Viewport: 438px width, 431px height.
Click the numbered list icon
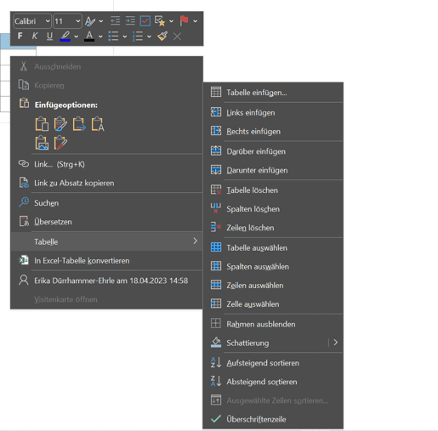click(x=138, y=36)
